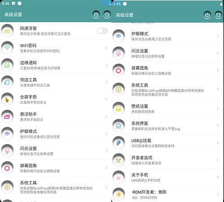Expand the 侧边工具 chevron arrow
Viewport: 224px width, 202px height.
click(107, 82)
